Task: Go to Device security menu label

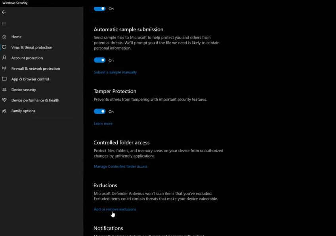Action: [x=24, y=90]
